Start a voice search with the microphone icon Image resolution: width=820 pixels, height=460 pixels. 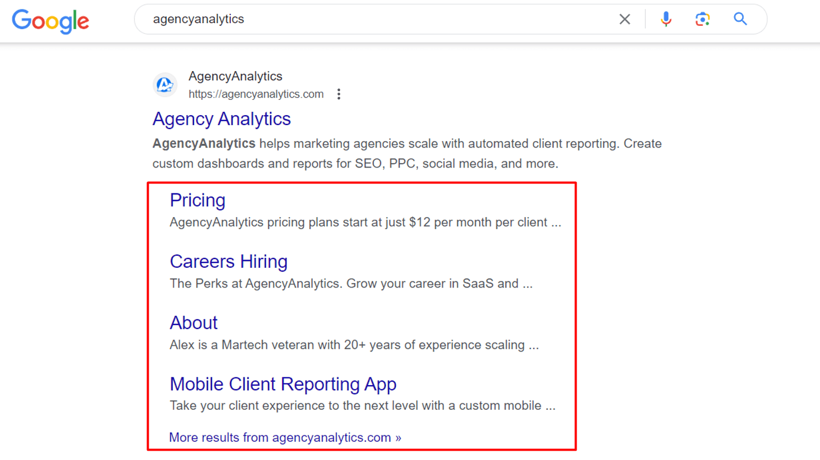pos(666,19)
